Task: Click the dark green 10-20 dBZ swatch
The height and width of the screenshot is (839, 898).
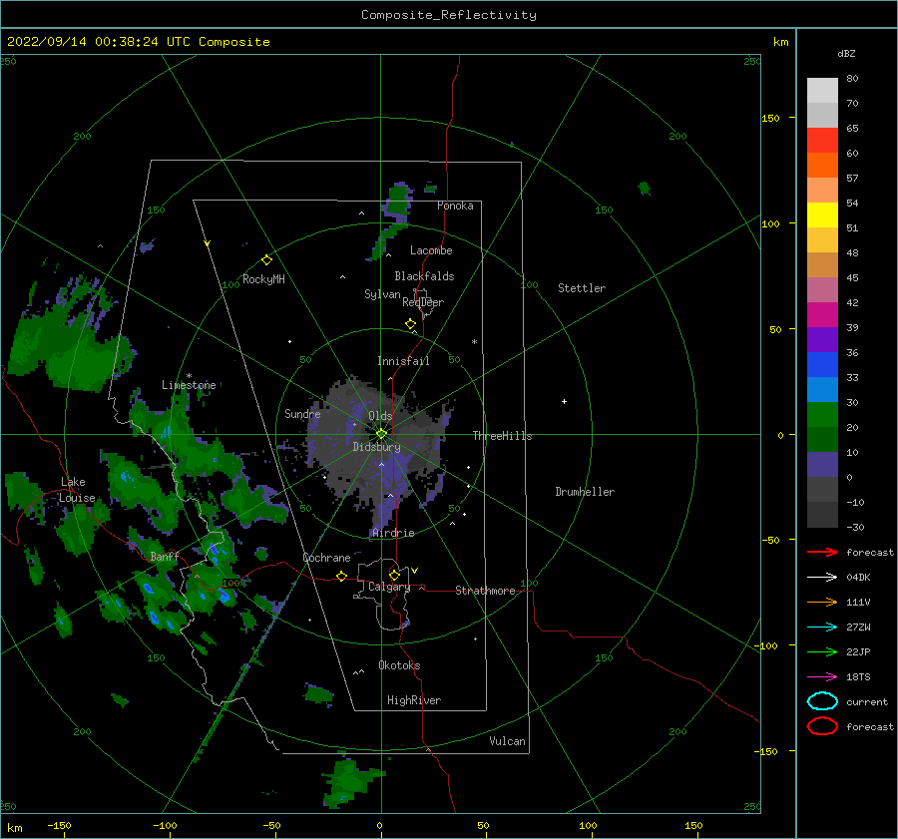Action: 822,439
